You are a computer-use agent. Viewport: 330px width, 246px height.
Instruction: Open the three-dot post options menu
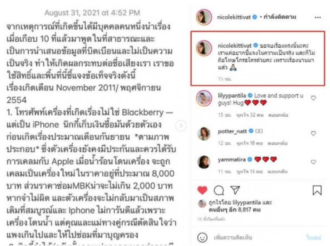tap(318, 17)
